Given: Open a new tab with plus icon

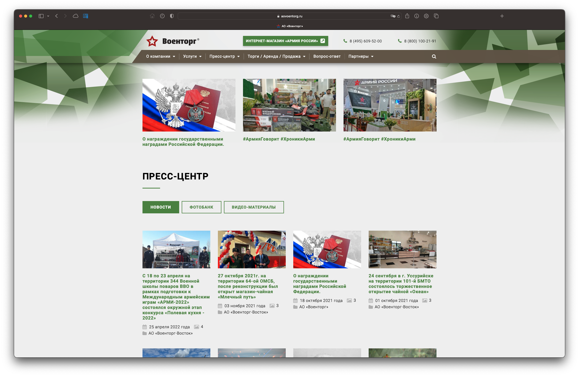Looking at the screenshot, I should pos(502,16).
